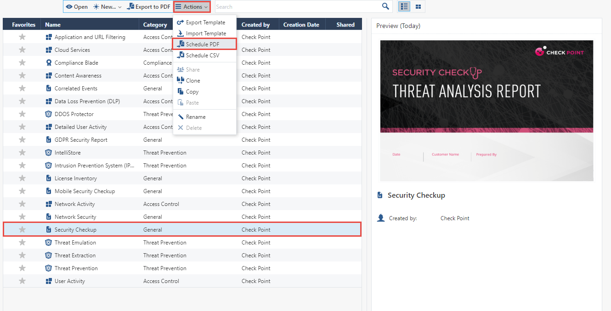Screen dimensions: 611x311
Task: Sort by Creation Date column header
Action: coord(301,25)
